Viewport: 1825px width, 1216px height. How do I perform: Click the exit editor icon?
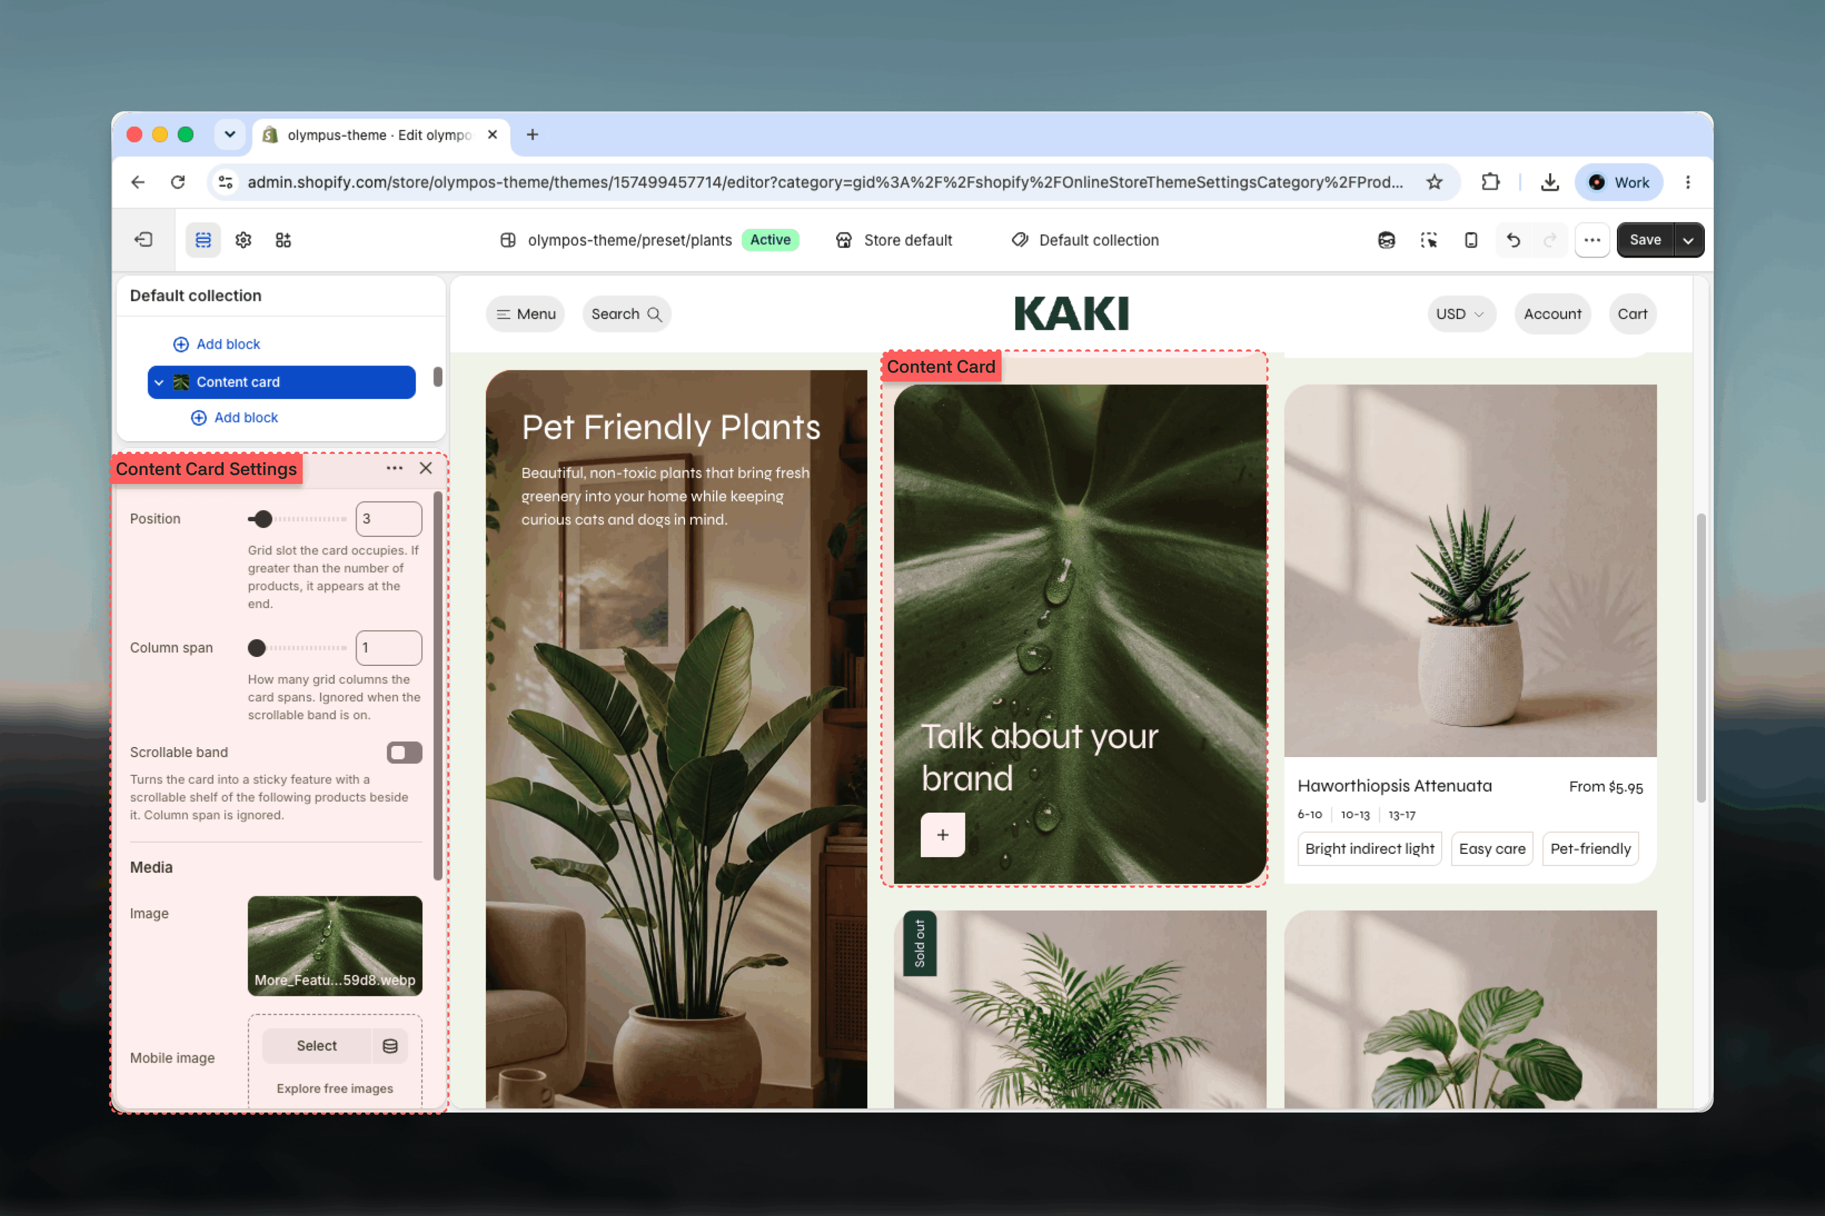(x=144, y=240)
